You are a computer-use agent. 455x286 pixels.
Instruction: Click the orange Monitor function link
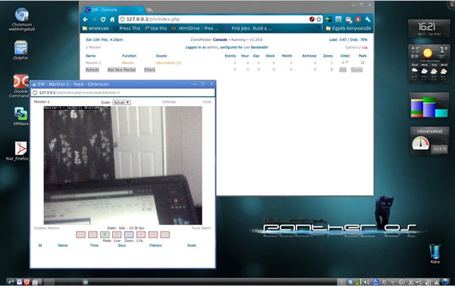click(128, 63)
